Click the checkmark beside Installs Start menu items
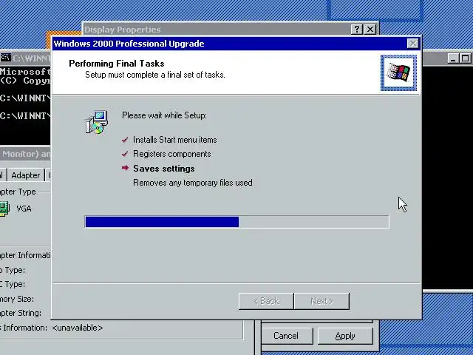 tap(125, 140)
